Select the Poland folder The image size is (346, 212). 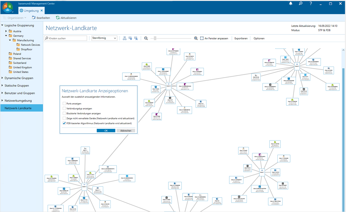point(15,54)
